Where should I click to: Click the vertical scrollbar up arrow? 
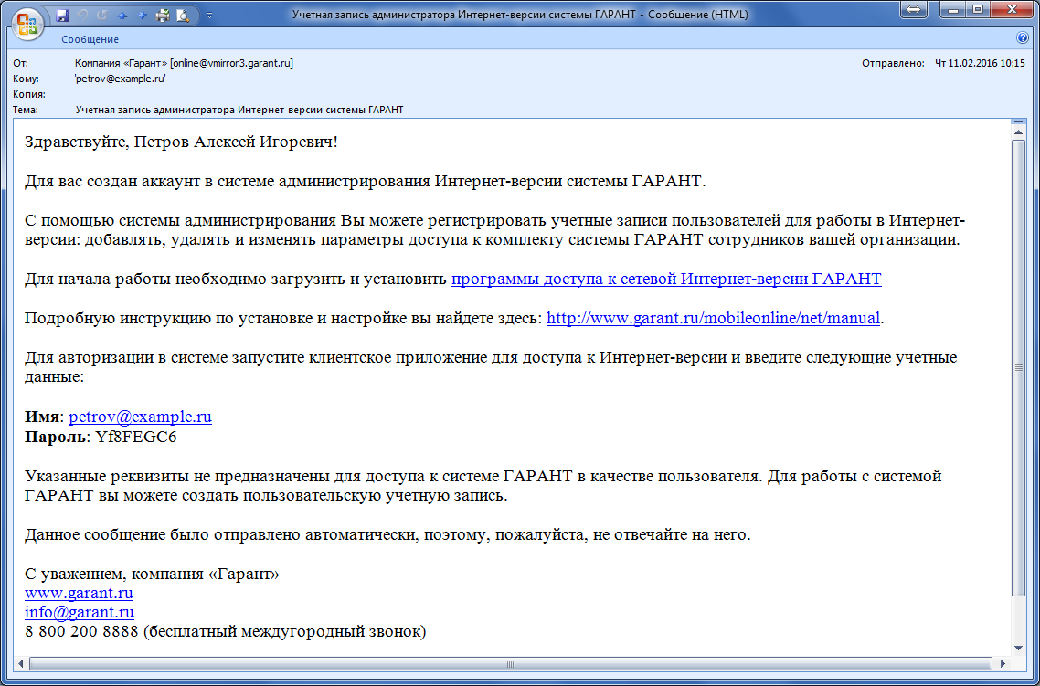(1018, 129)
